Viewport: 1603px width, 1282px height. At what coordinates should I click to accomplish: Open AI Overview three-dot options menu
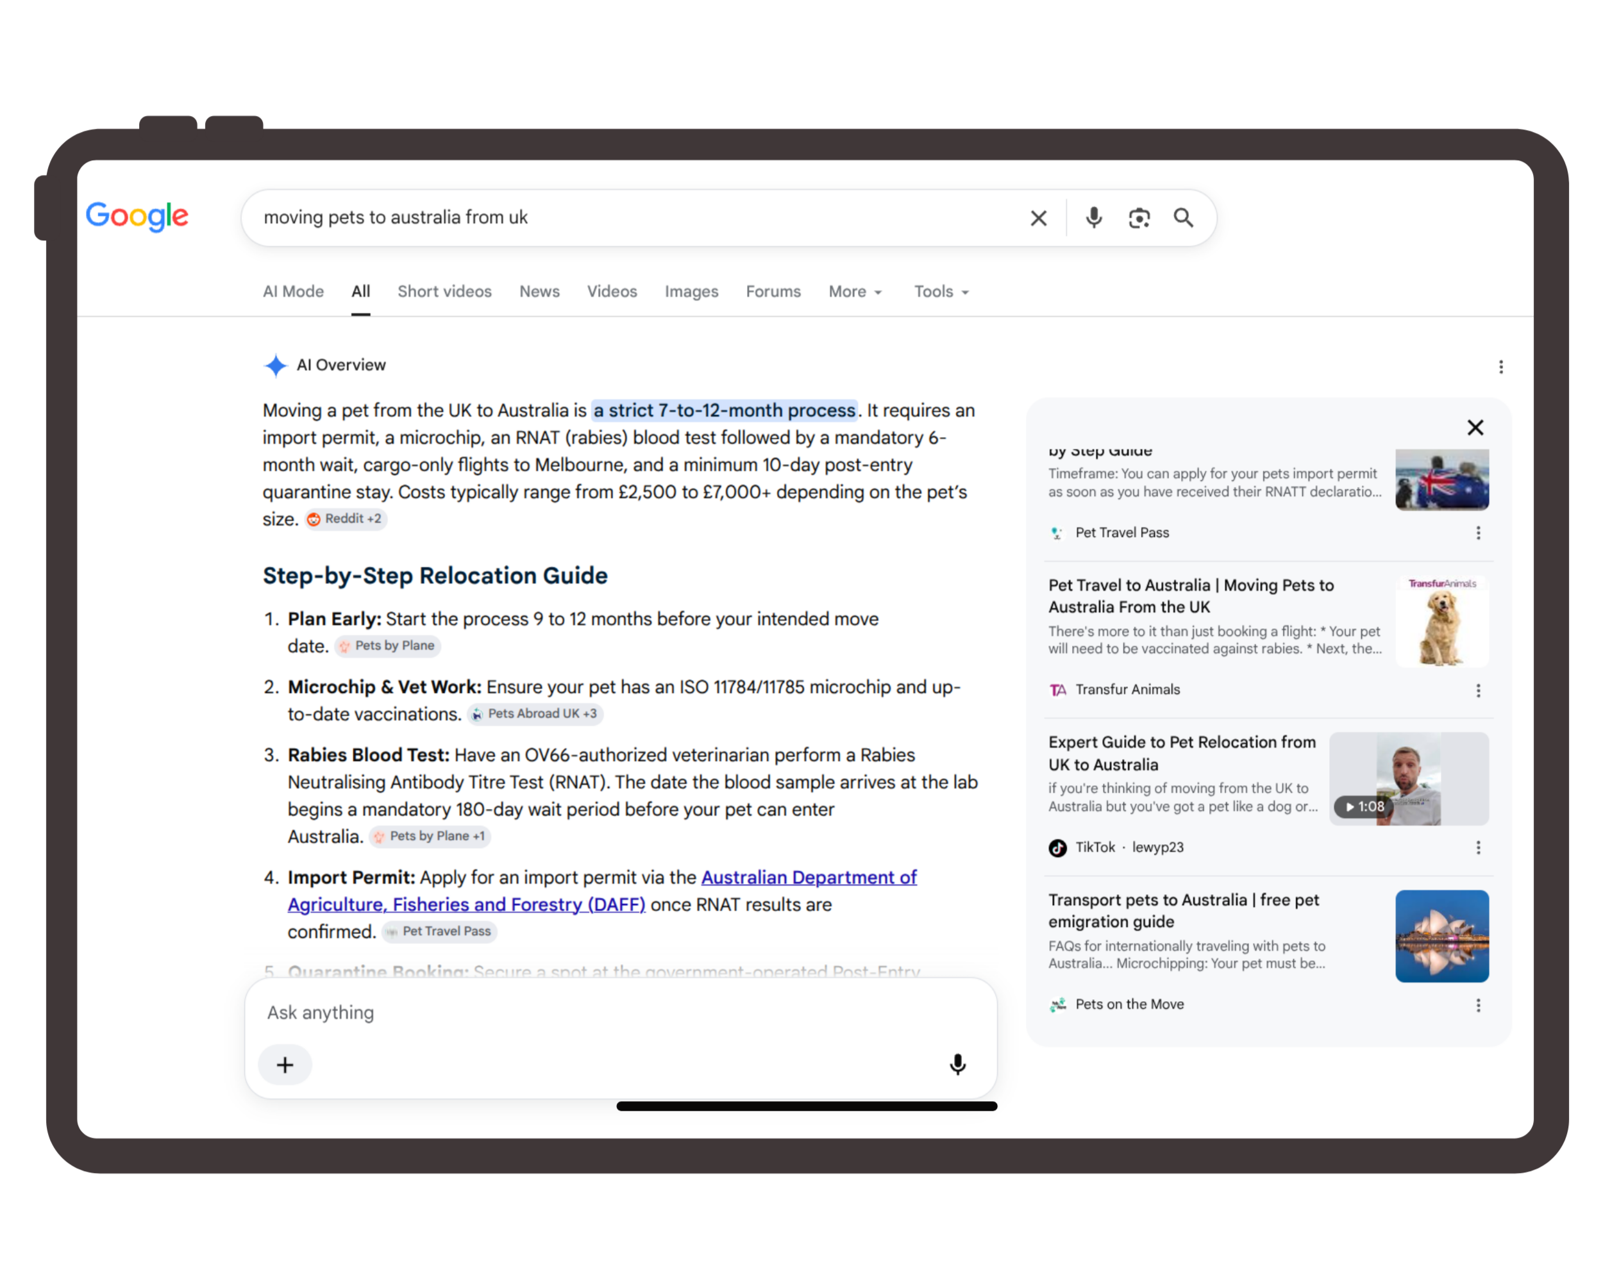pos(1500,367)
